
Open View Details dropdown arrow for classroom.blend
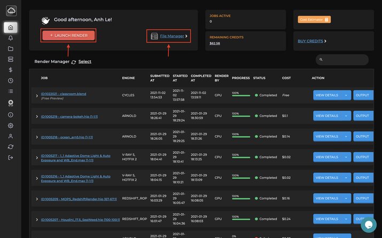click(x=346, y=95)
